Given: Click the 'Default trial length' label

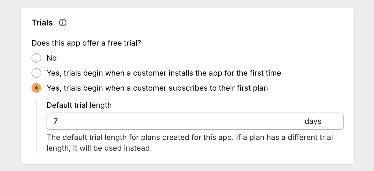Looking at the screenshot, I should coord(79,105).
